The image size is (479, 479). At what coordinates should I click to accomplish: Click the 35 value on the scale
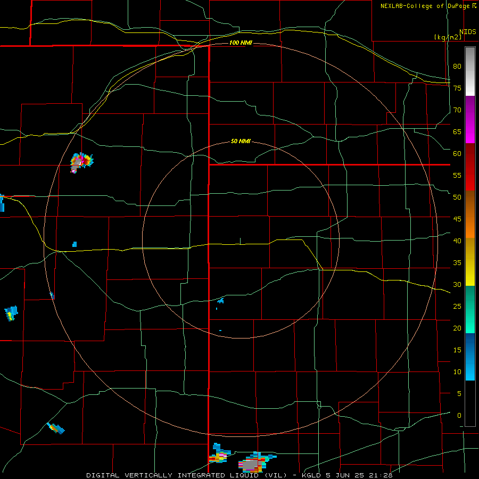click(x=457, y=263)
